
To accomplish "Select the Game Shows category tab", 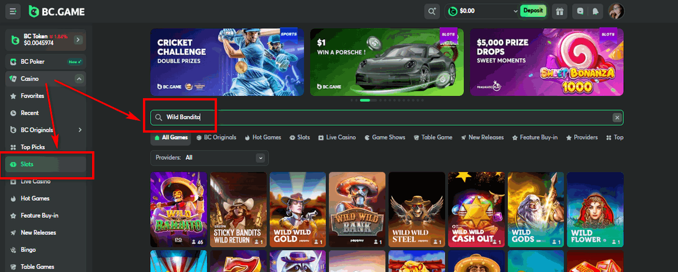I will click(x=385, y=137).
